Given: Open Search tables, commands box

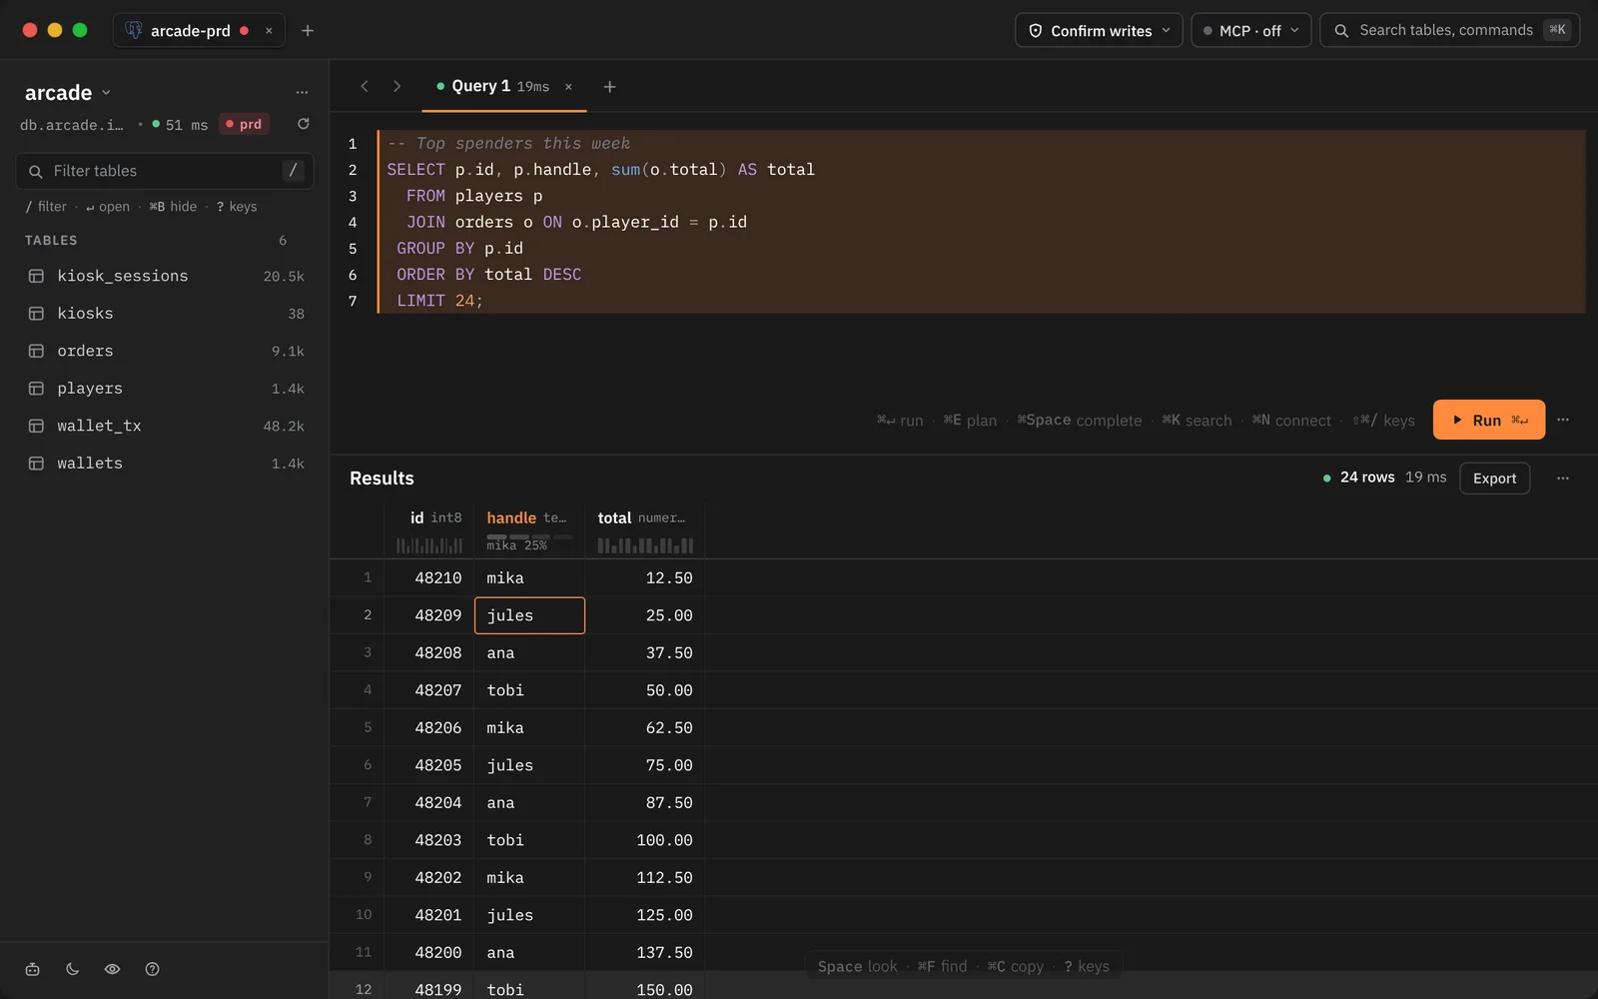Looking at the screenshot, I should click(1449, 30).
